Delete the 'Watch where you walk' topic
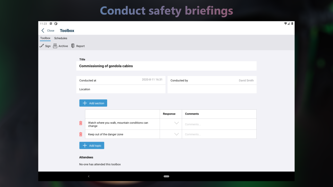This screenshot has height=187, width=333. (81, 123)
